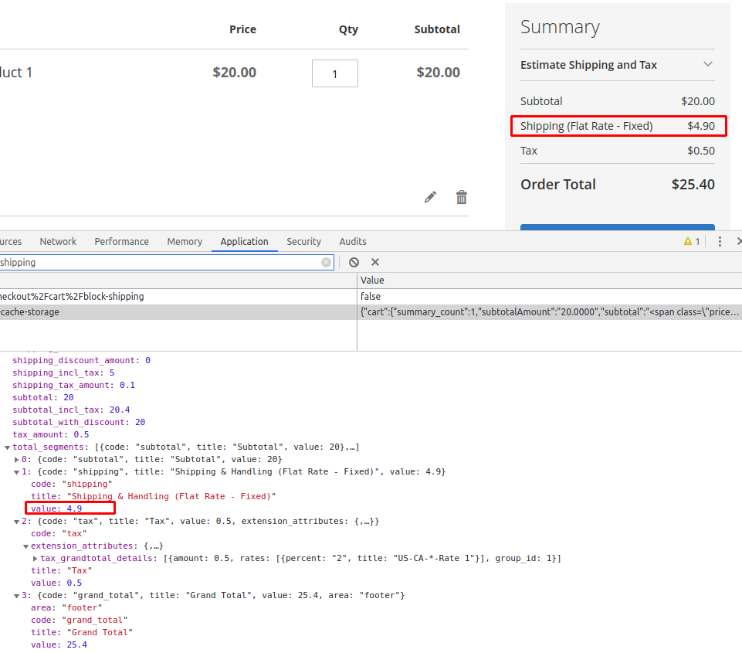Expand the tax_grandtotal_details entry

tap(34, 558)
